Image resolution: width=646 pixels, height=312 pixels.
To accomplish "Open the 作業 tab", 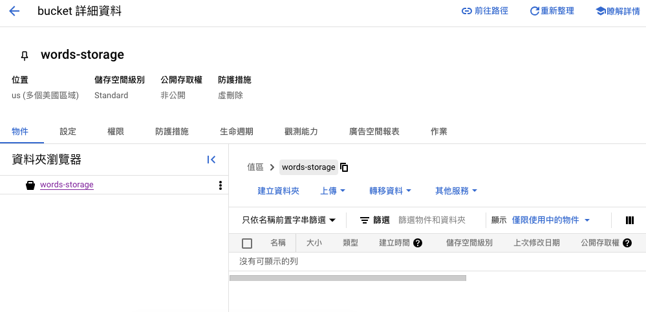I will coord(439,132).
